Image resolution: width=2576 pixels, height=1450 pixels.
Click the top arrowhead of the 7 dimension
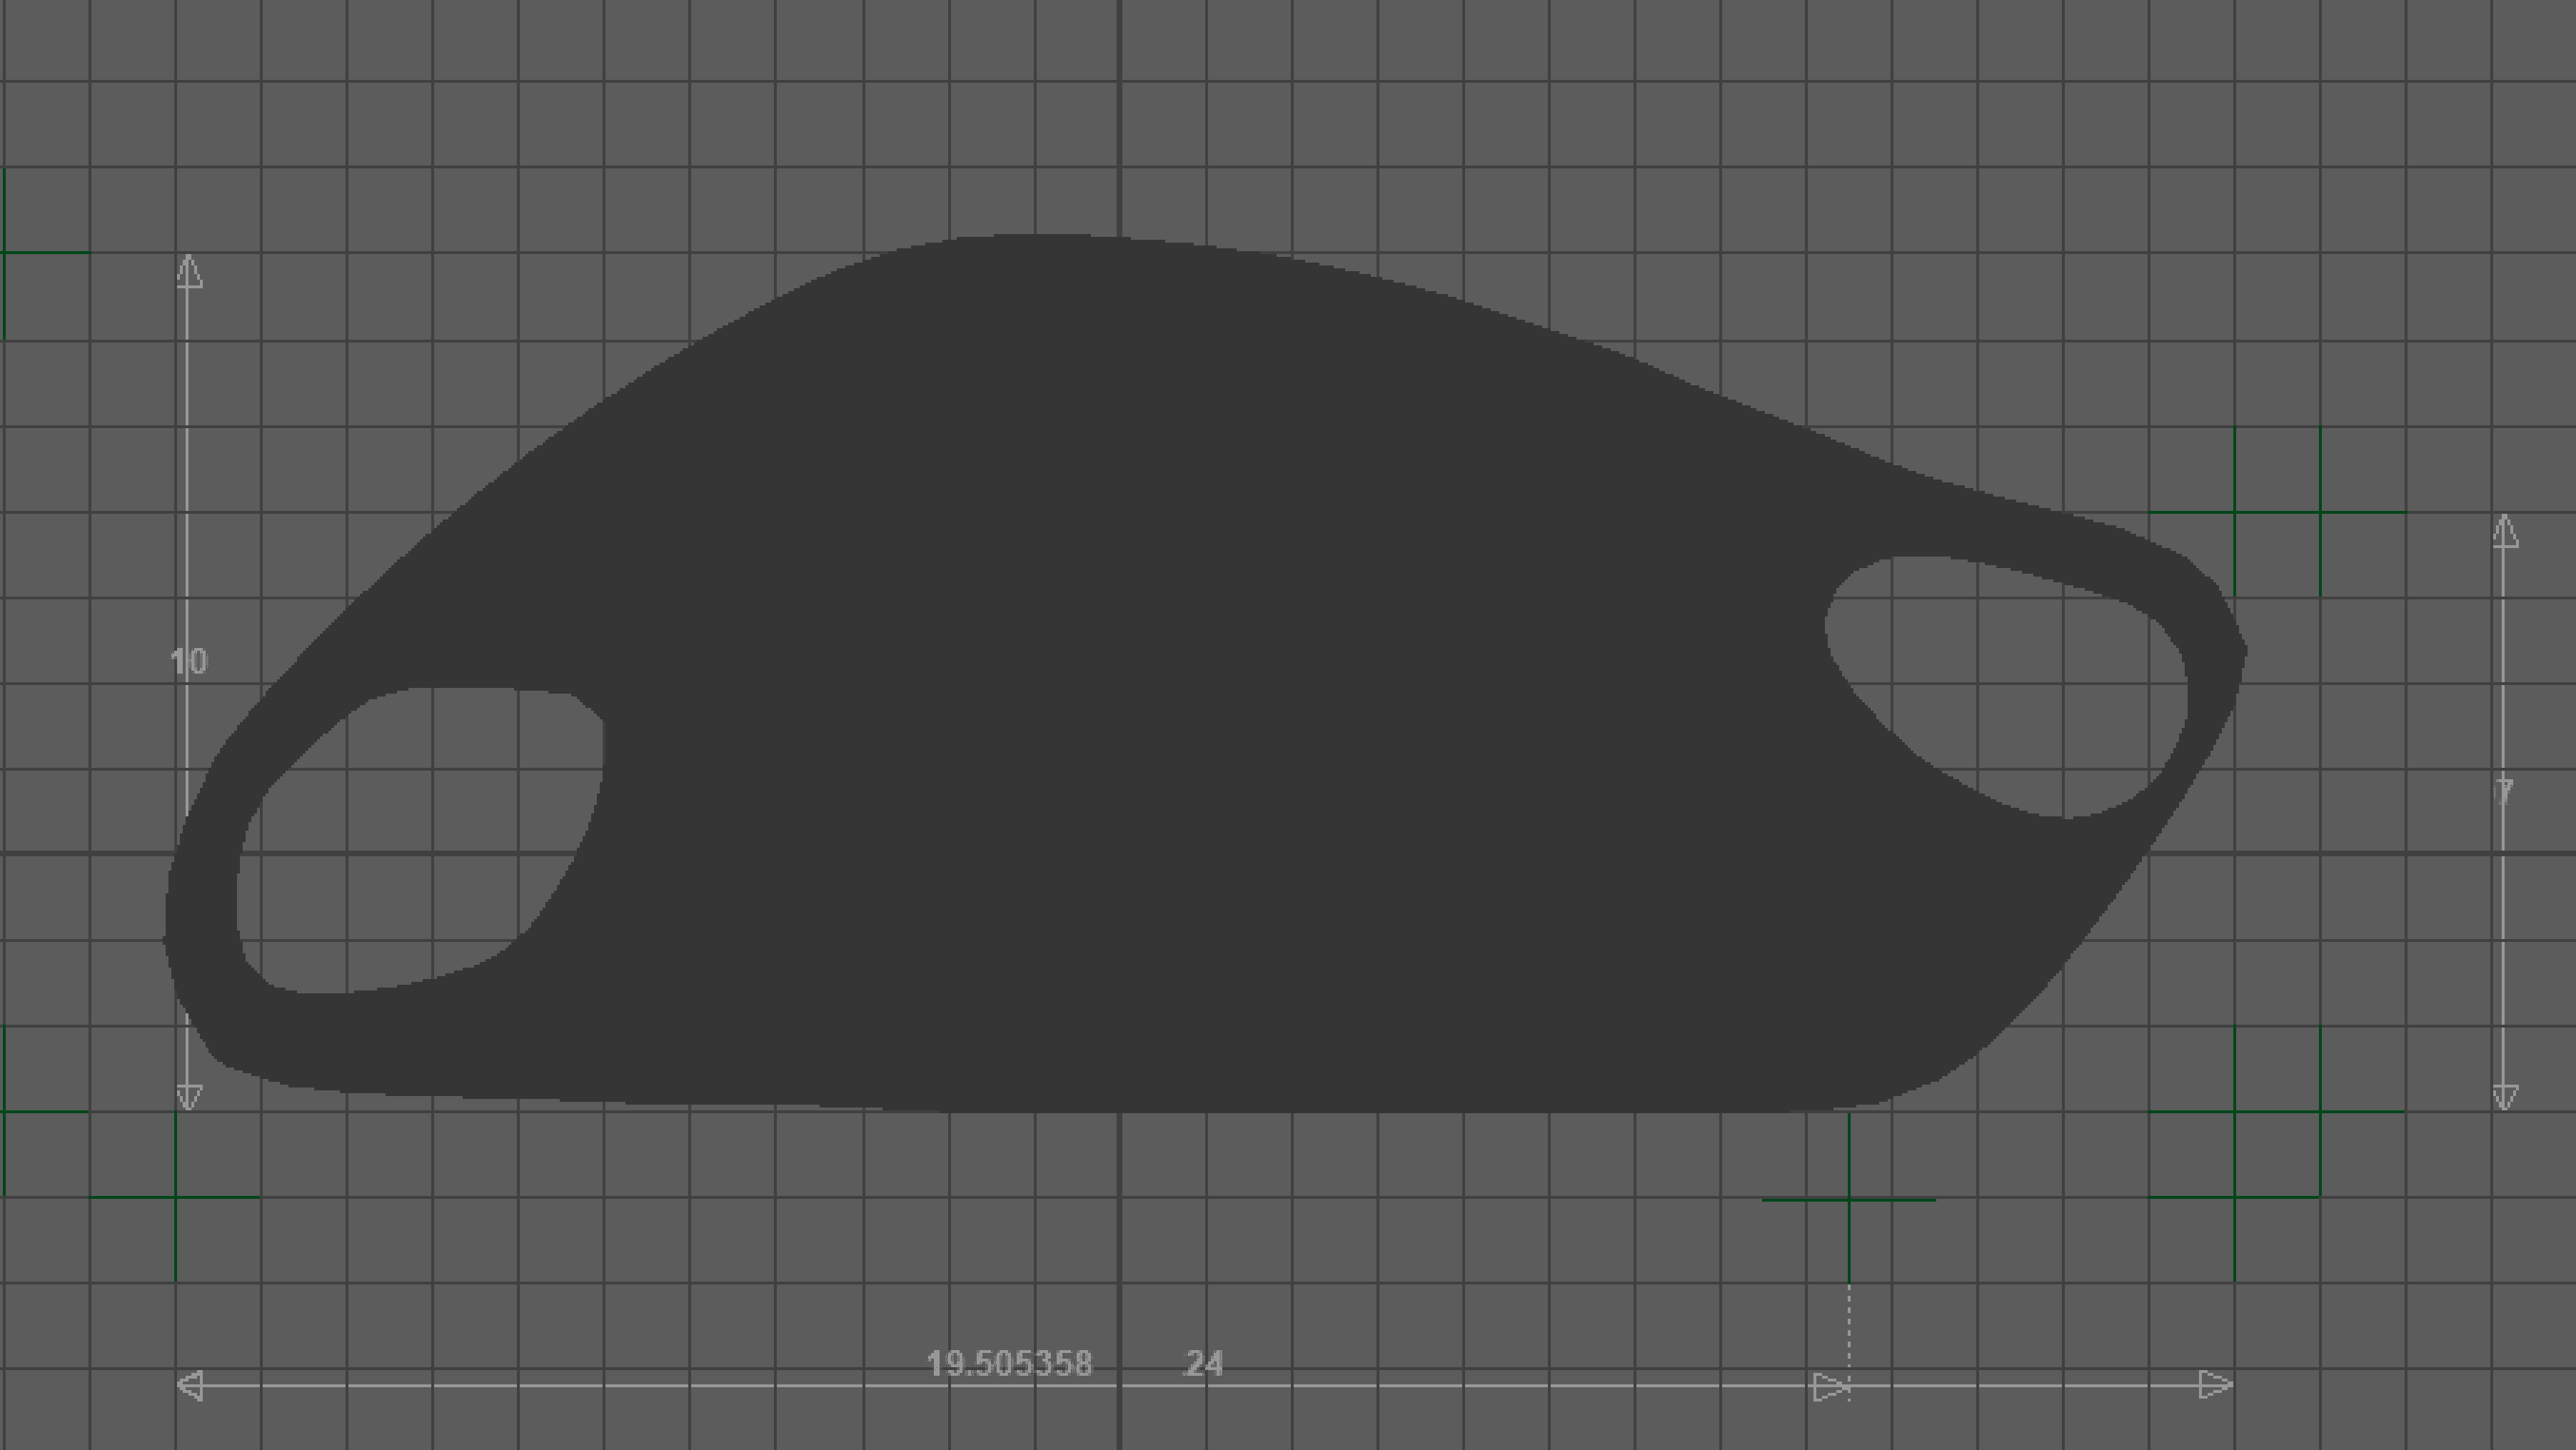point(2505,532)
